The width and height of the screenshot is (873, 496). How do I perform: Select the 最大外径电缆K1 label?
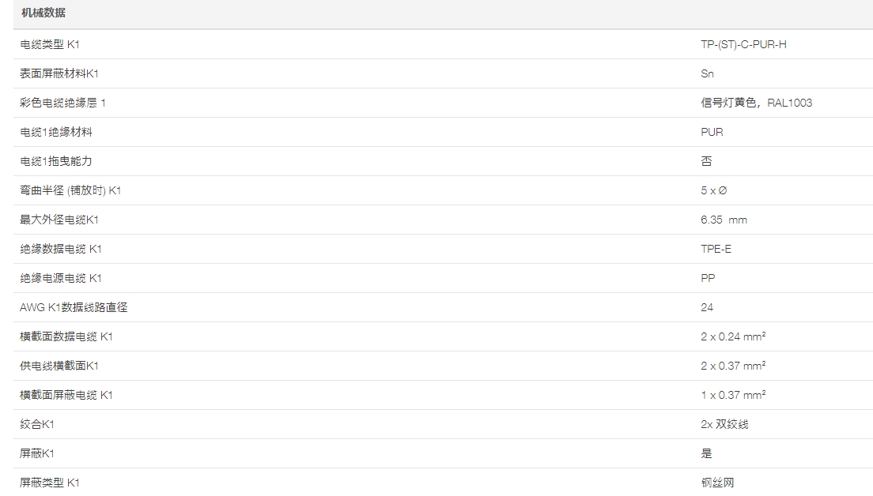59,220
